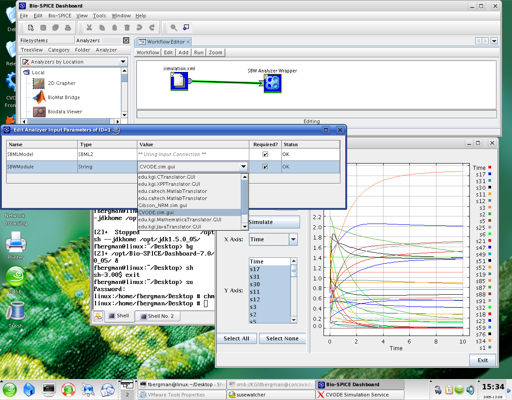Open the blue Home folder taskbar icon

29,389
